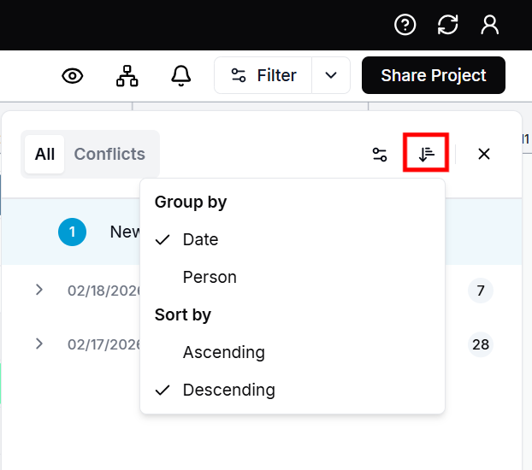Switch to the All tab
This screenshot has height=470, width=532.
(x=44, y=155)
